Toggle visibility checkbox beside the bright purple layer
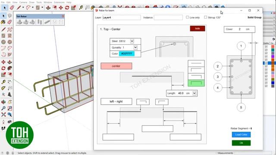276x155 pixels. tap(266, 56)
